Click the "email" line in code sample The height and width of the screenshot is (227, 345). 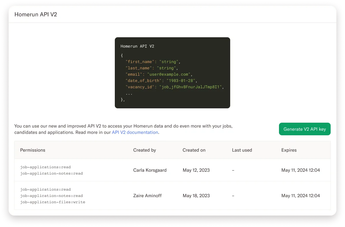(159, 74)
